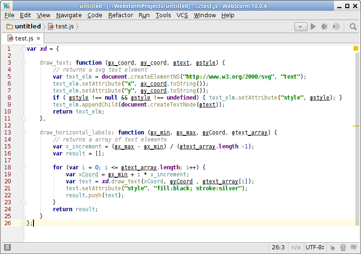361x254 pixels.
Task: Click the yellow inspection status indicator
Action: coord(356,48)
